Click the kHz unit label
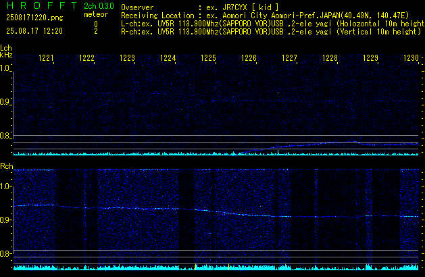The width and height of the screenshot is (425, 277). [x=6, y=55]
